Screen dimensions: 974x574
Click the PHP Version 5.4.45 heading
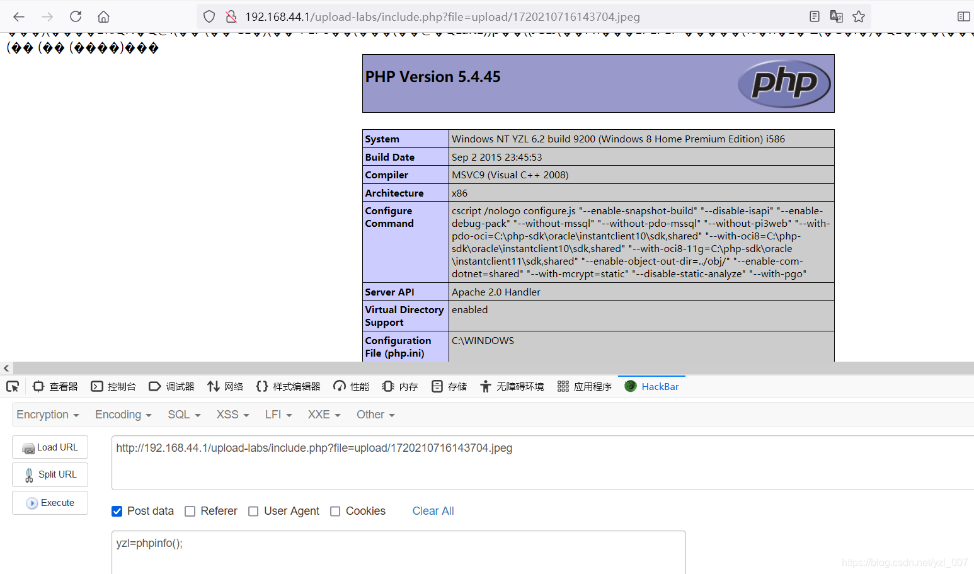point(433,77)
